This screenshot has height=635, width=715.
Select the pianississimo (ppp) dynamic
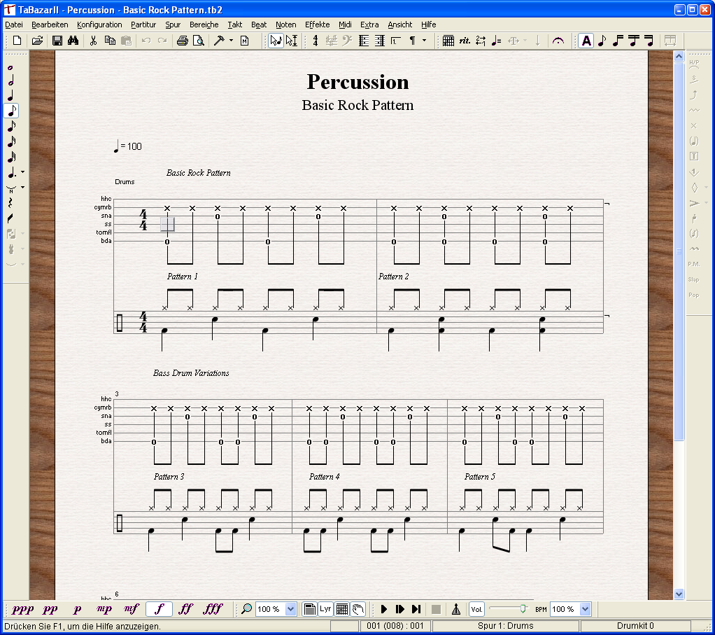point(22,609)
